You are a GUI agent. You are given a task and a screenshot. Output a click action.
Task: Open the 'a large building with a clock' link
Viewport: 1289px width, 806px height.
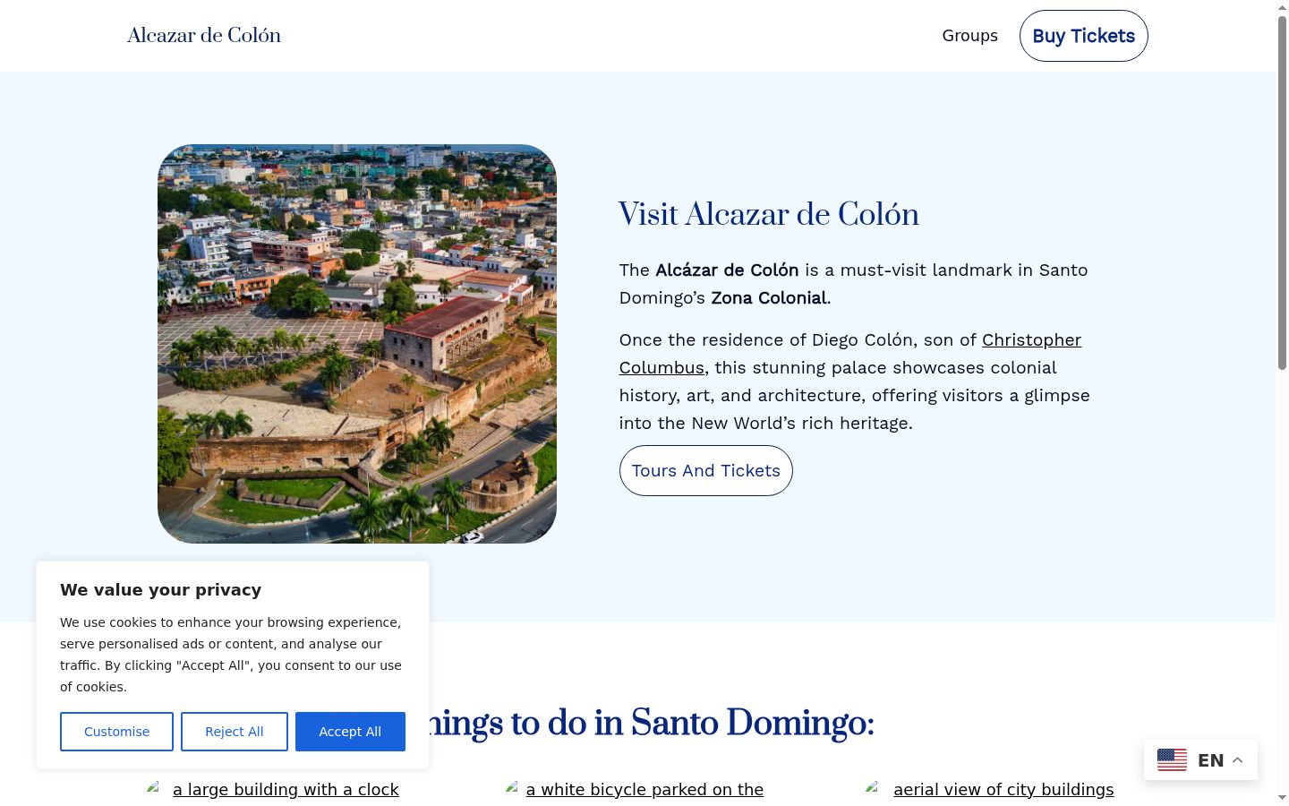tap(286, 790)
